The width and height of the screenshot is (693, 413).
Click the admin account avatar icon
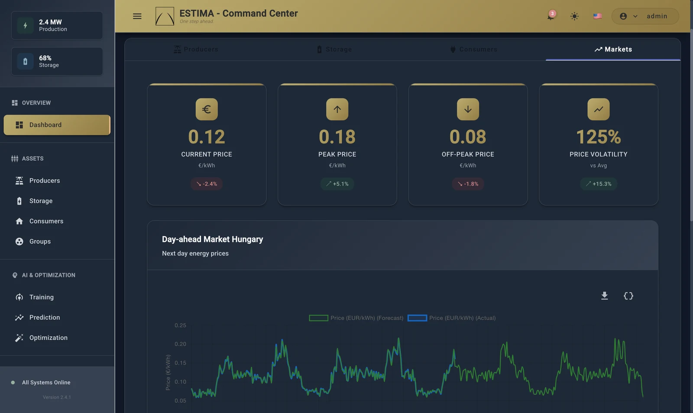coord(623,16)
